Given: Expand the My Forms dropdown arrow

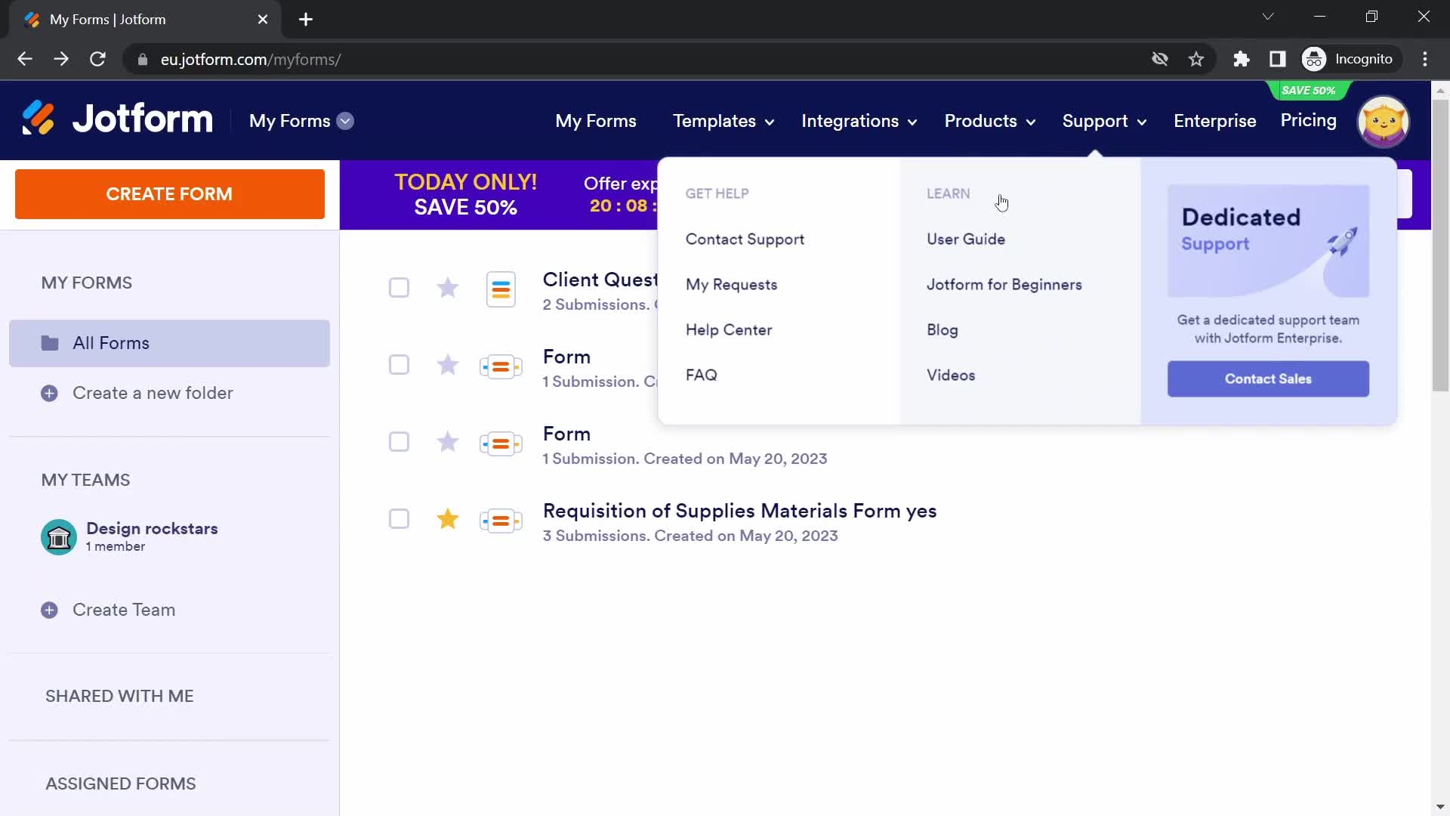Looking at the screenshot, I should pos(346,121).
